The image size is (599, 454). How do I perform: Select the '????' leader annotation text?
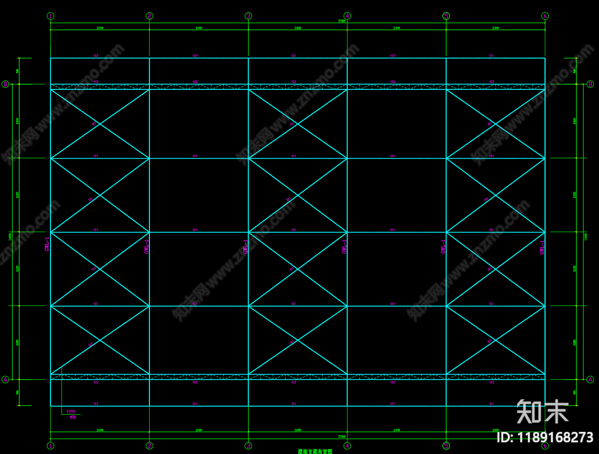click(x=71, y=412)
